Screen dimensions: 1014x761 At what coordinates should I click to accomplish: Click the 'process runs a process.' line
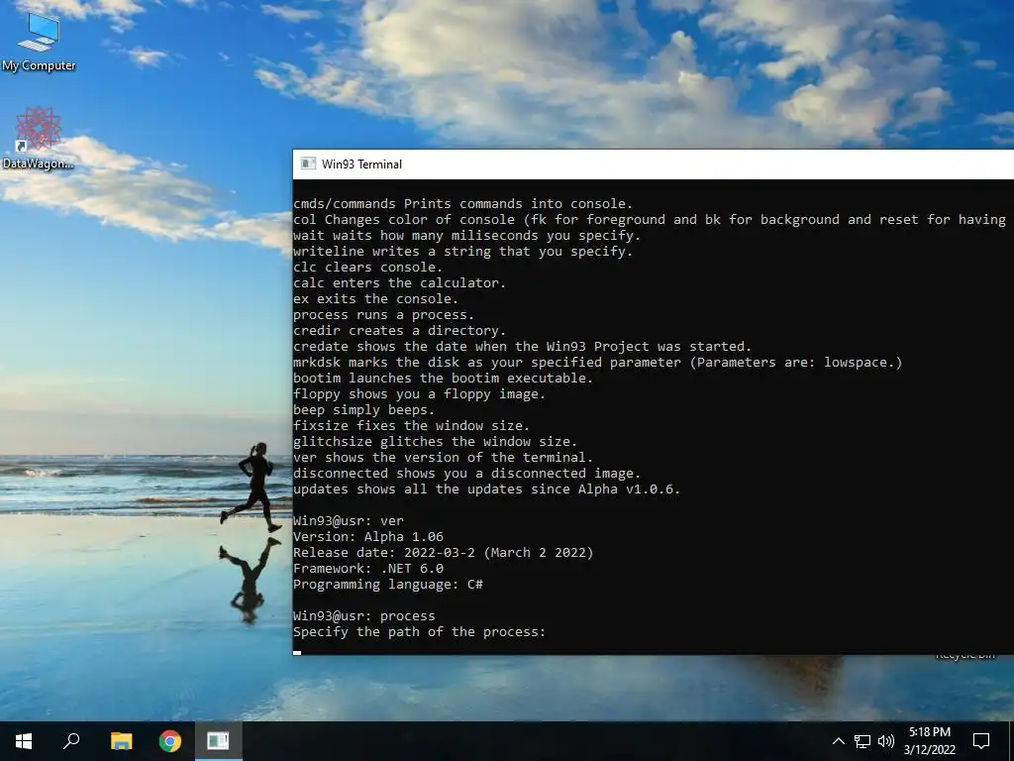383,314
